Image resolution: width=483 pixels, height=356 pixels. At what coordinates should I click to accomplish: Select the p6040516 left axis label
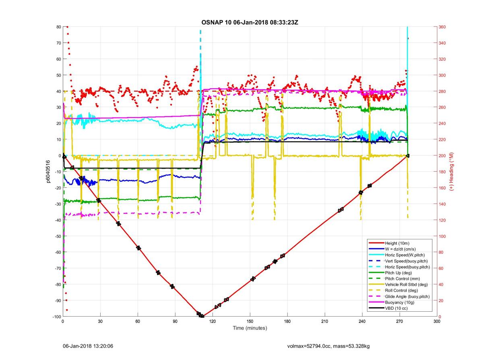pyautogui.click(x=48, y=171)
